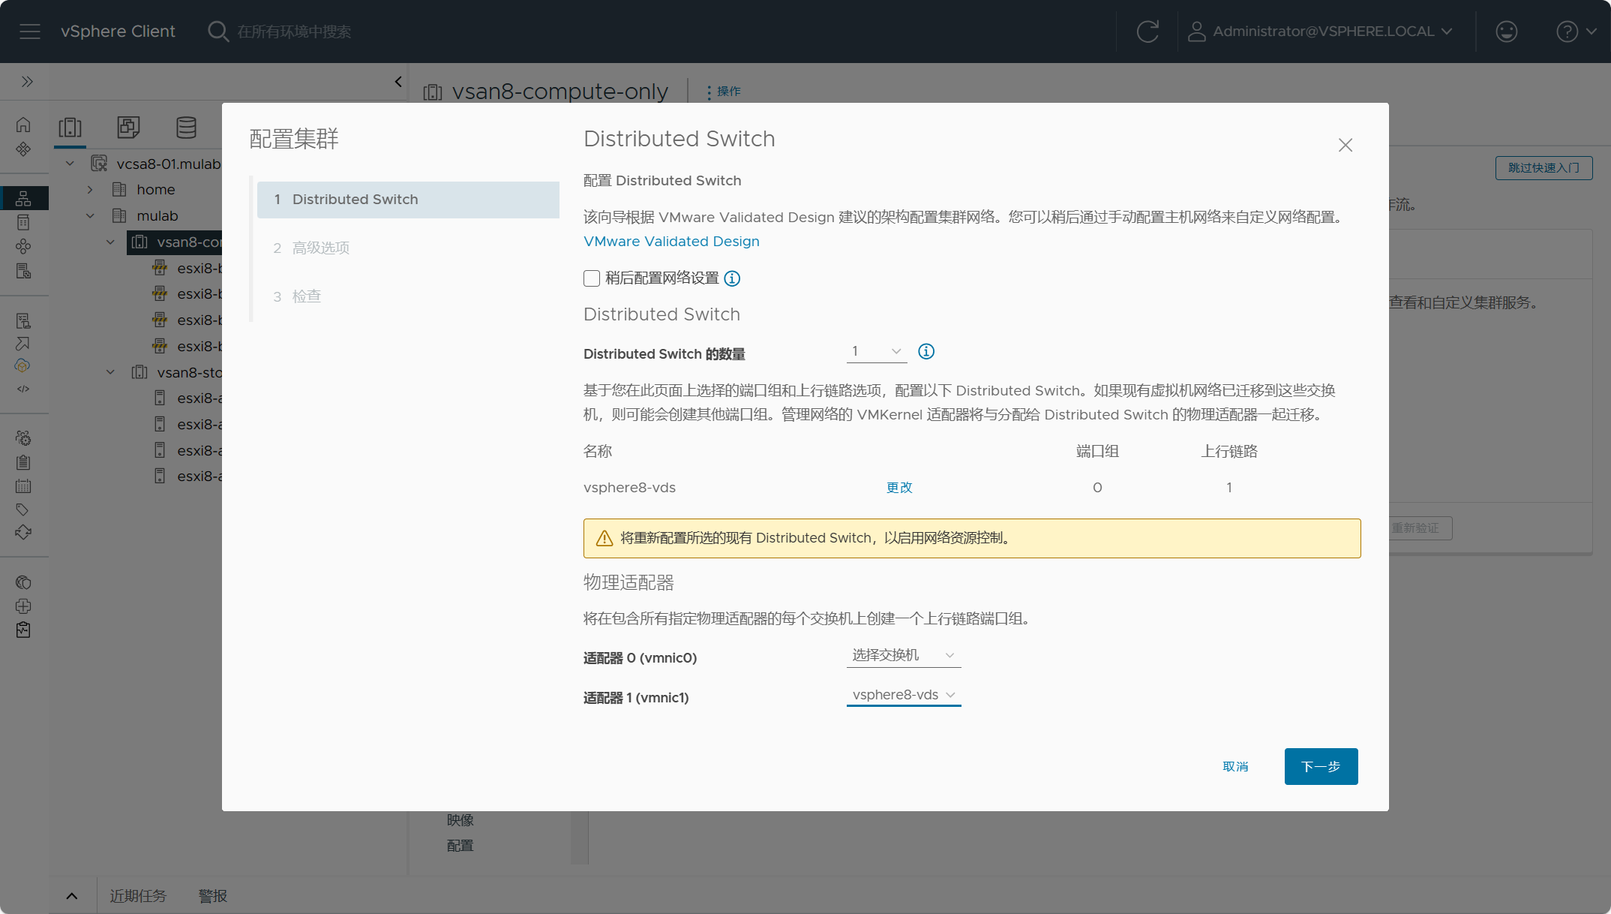Collapse the vsan8-storage cluster tree node
The width and height of the screenshot is (1611, 914).
(110, 373)
